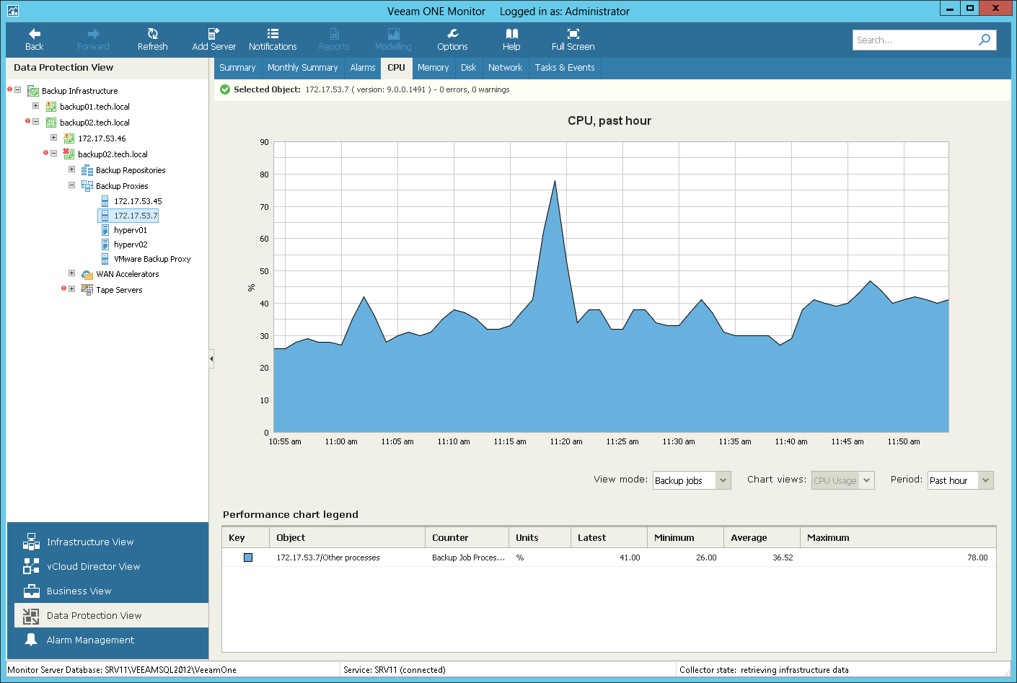Switch to Full Screen mode
Image resolution: width=1017 pixels, height=683 pixels.
click(x=573, y=40)
